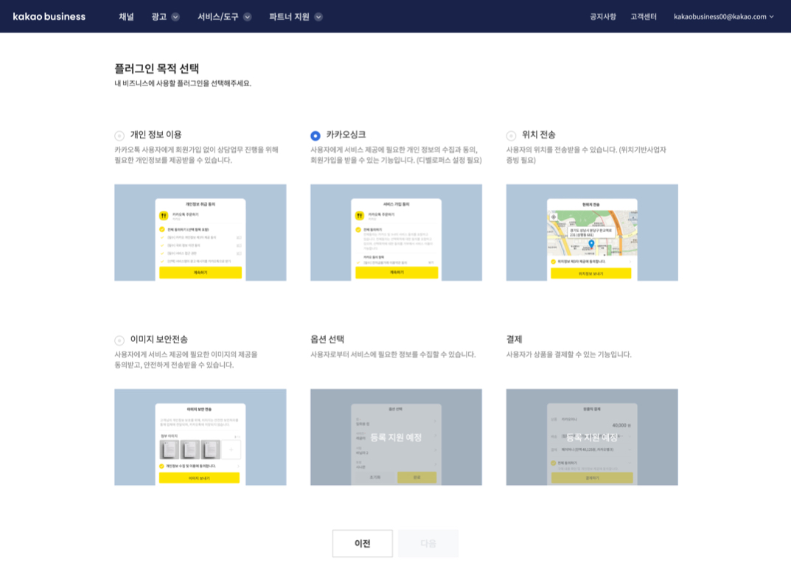Image resolution: width=791 pixels, height=566 pixels.
Task: Click the 이전 button
Action: [x=362, y=543]
